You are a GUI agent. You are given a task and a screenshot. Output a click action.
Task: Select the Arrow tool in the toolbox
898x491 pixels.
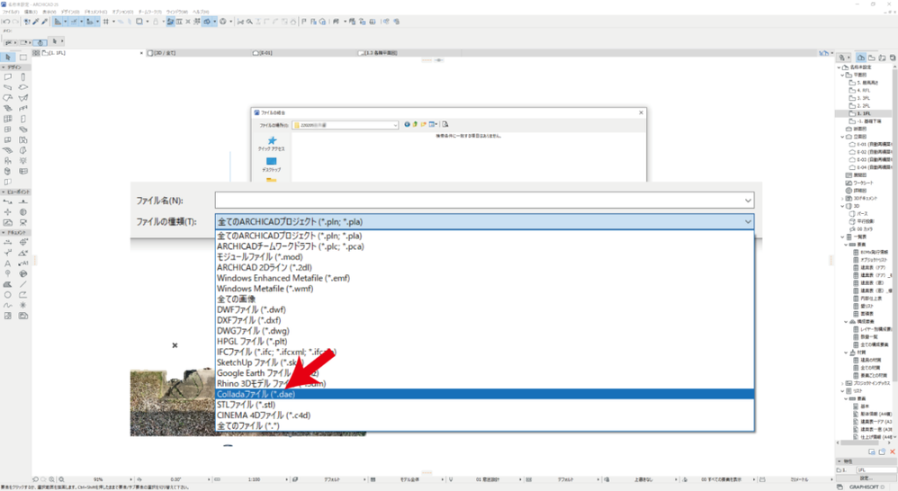click(8, 58)
